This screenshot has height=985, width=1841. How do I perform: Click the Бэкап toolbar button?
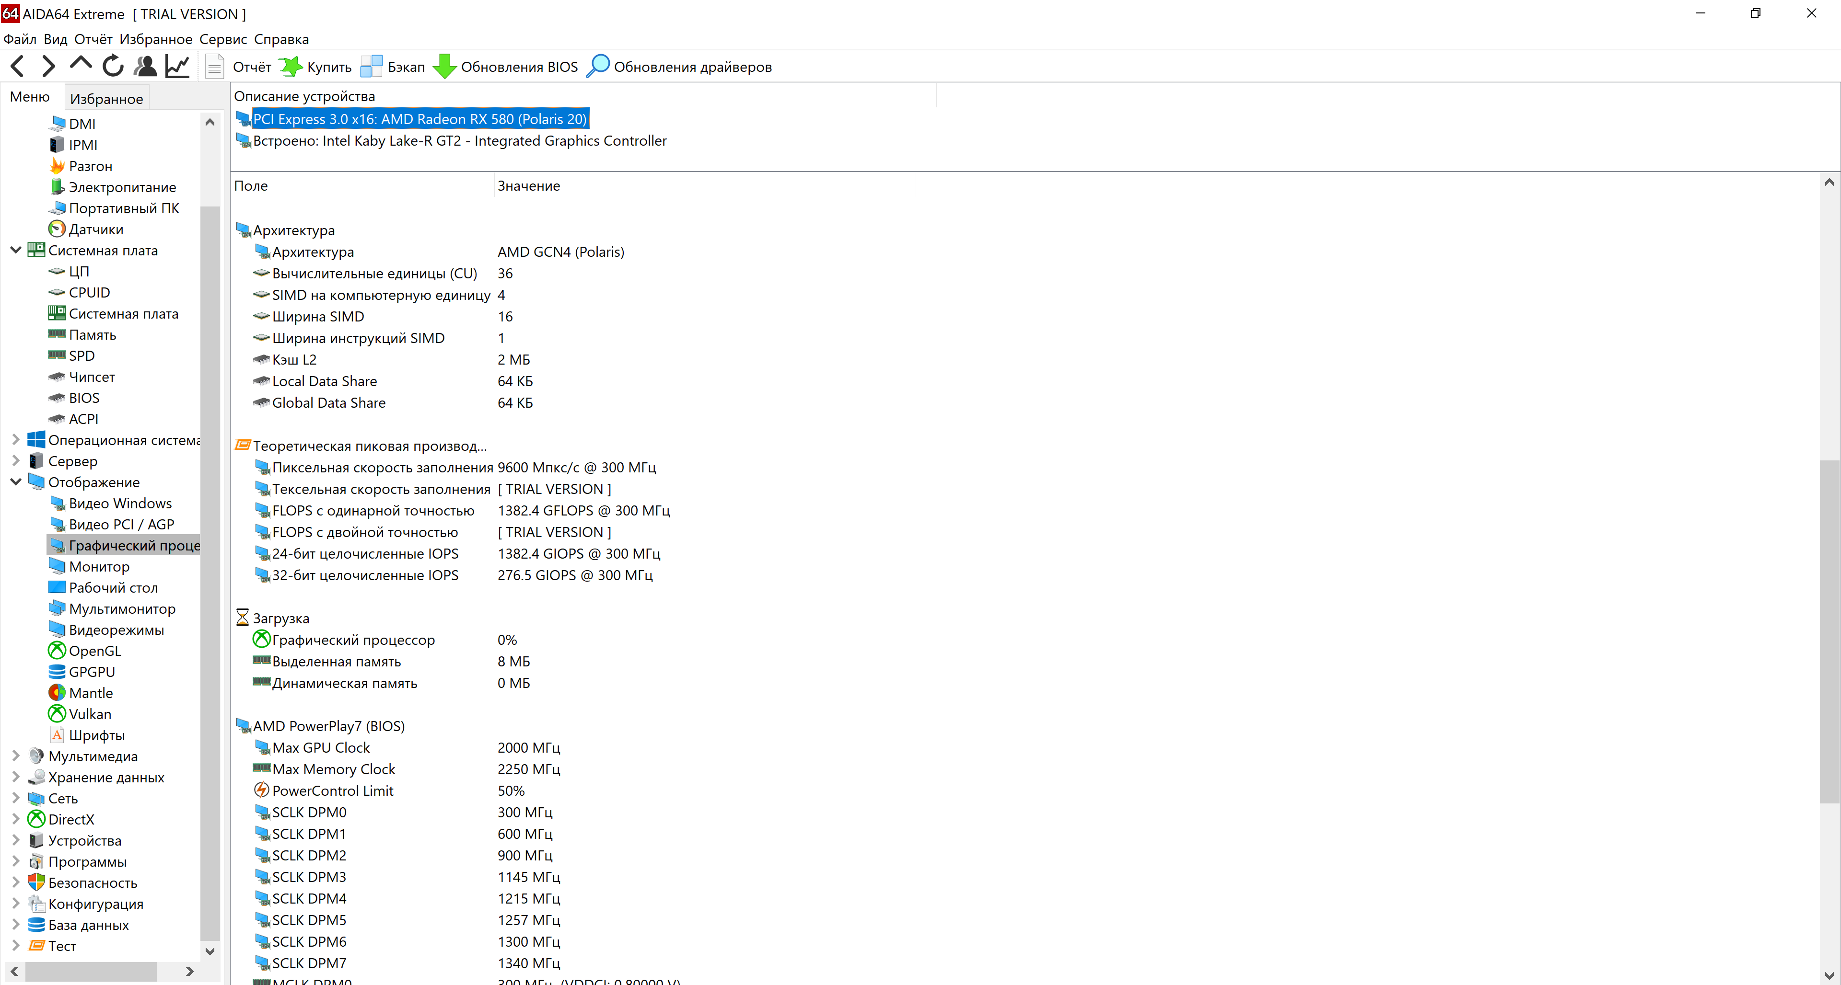click(392, 67)
